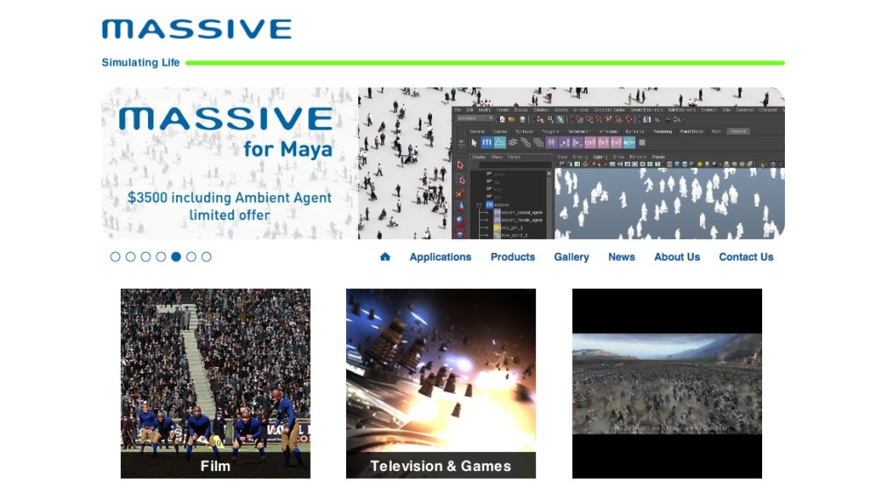
Task: Play the battle scene video thumbnail
Action: [x=667, y=383]
